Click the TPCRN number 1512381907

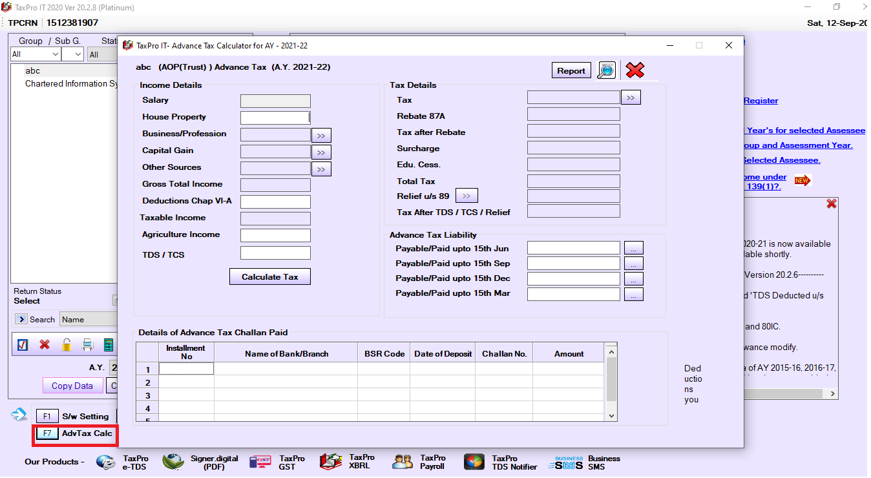[x=72, y=23]
